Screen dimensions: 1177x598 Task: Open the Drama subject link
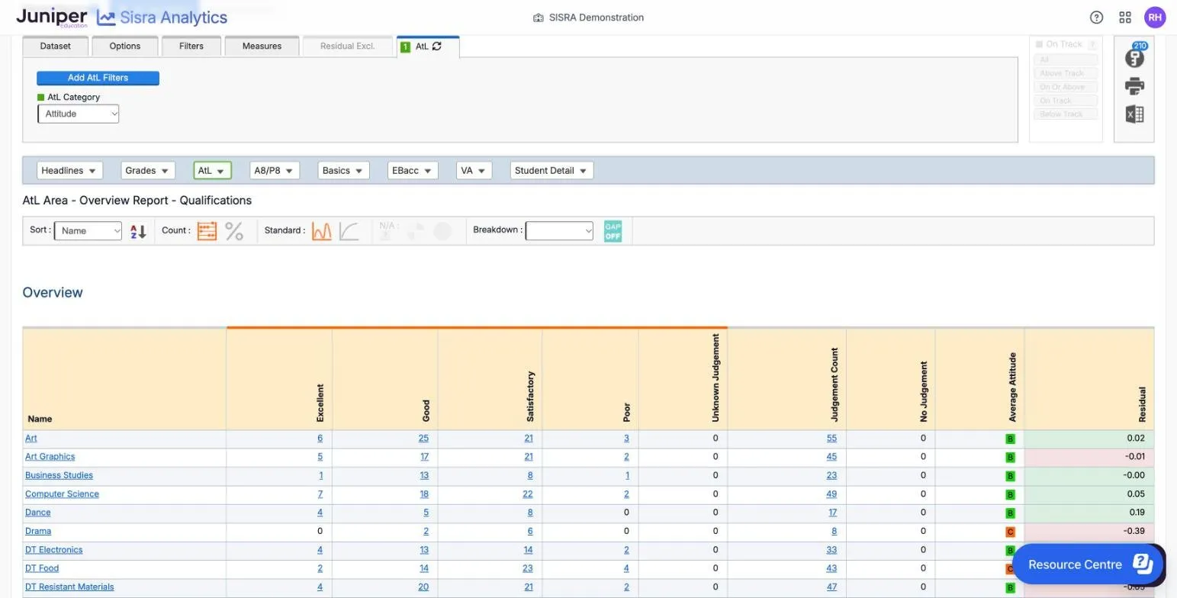pos(38,532)
